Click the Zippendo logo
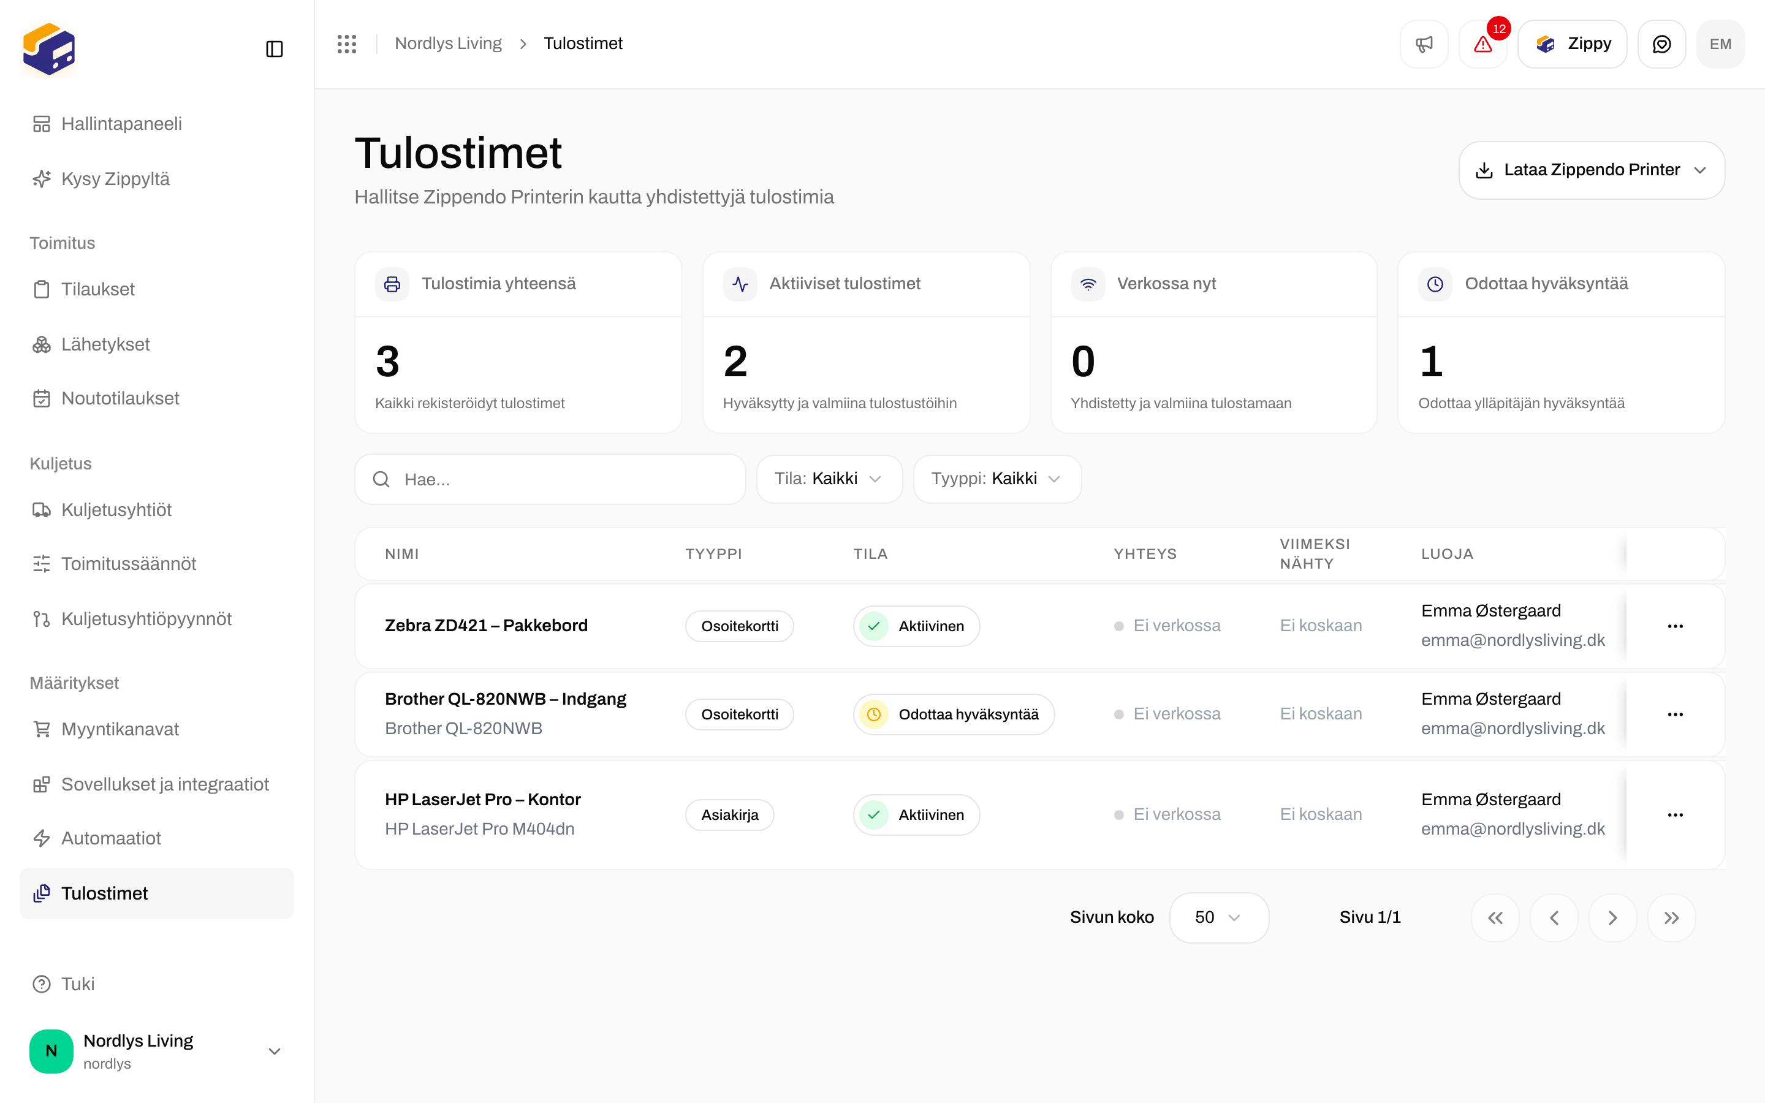Viewport: 1765px width, 1103px height. [x=49, y=49]
